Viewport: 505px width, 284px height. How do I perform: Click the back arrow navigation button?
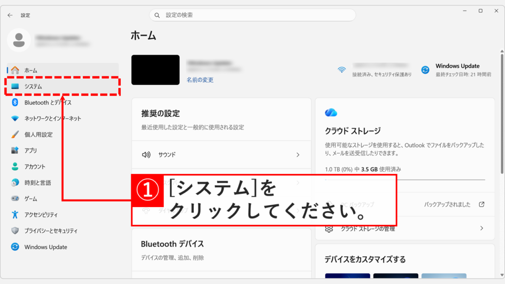tap(10, 15)
